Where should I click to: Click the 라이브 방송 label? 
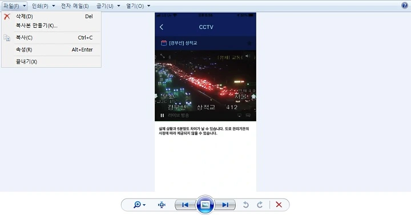[x=178, y=115]
